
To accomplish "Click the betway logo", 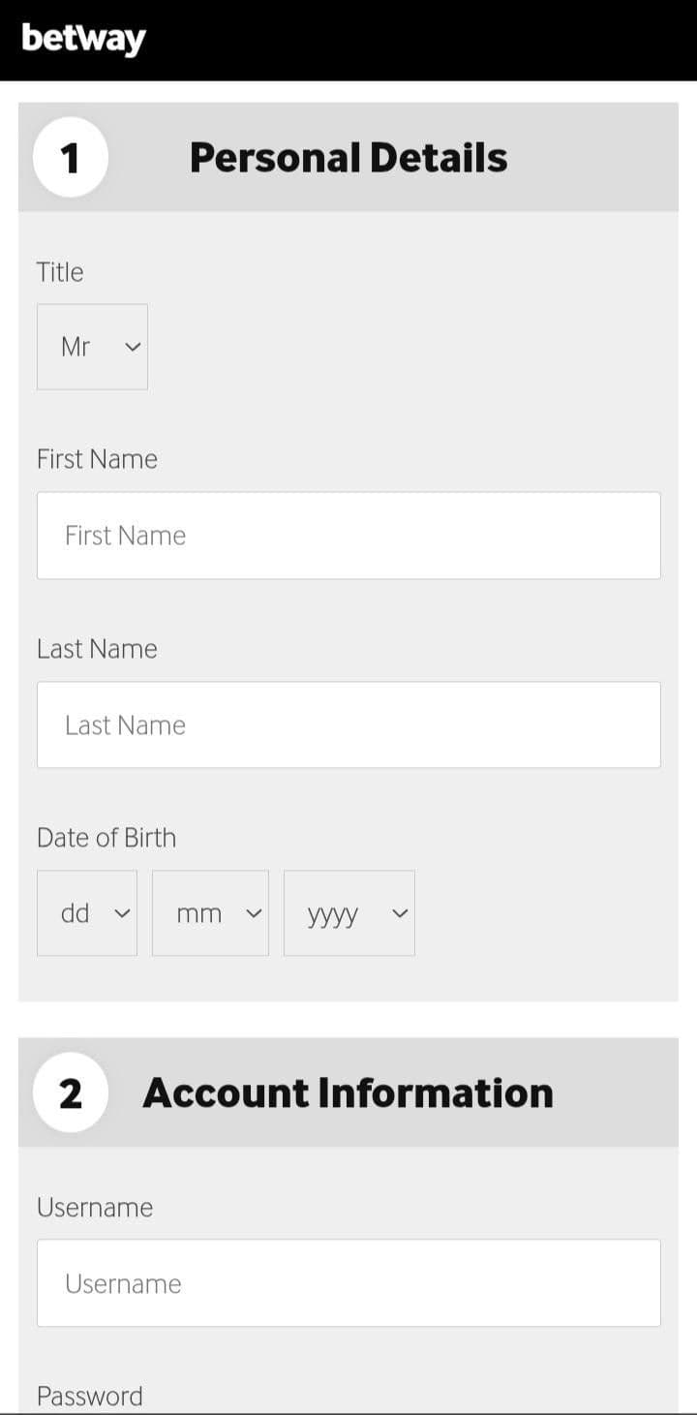I will point(82,39).
